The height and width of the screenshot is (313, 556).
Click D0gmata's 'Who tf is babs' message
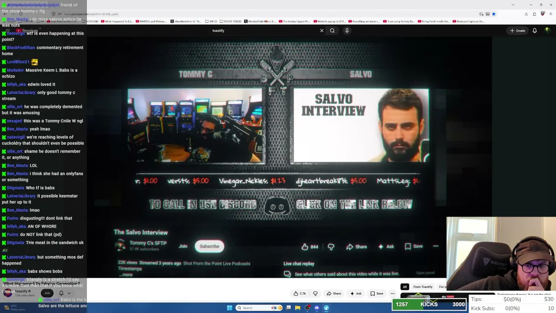(28, 188)
